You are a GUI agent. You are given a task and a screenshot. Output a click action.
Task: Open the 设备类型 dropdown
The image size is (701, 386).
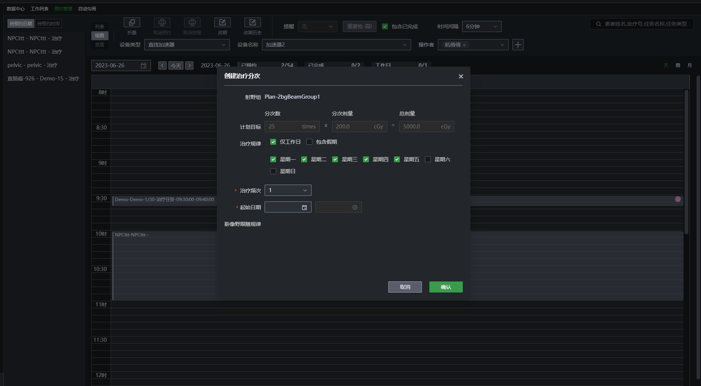pos(187,45)
